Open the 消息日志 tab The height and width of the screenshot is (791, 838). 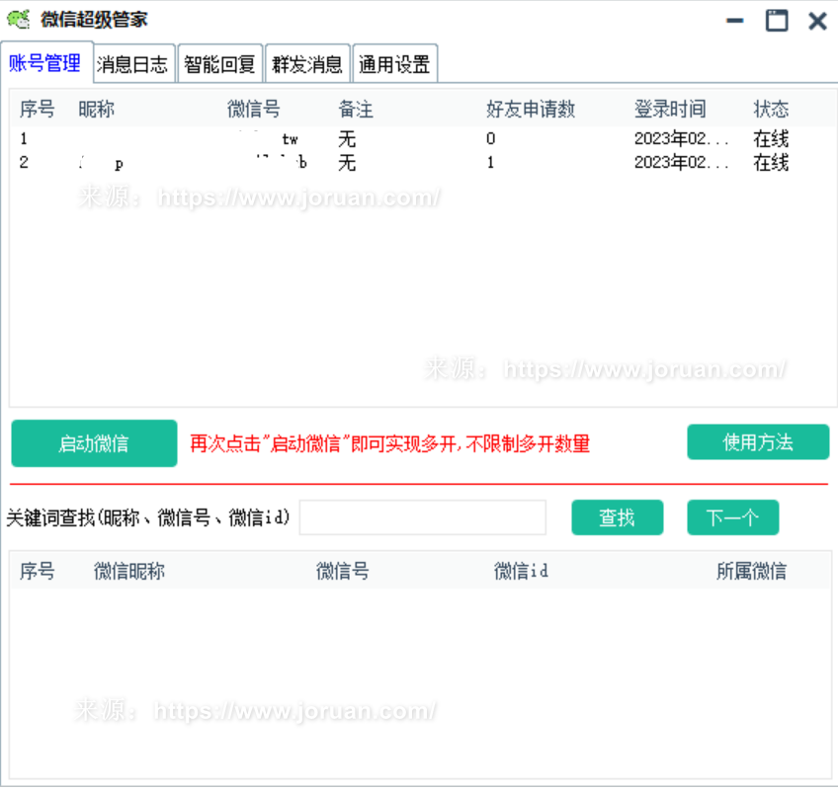(x=133, y=65)
